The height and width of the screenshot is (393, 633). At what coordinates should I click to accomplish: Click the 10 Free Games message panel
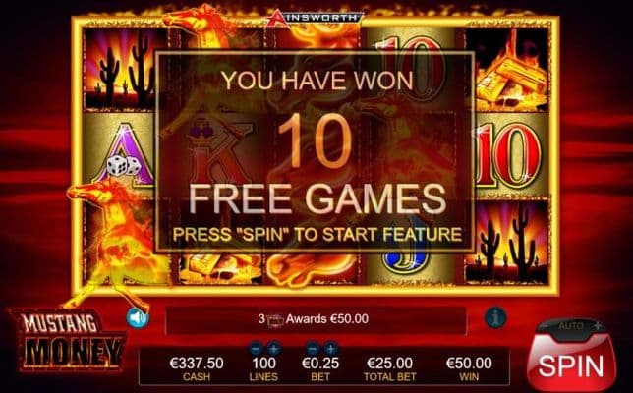click(x=315, y=151)
